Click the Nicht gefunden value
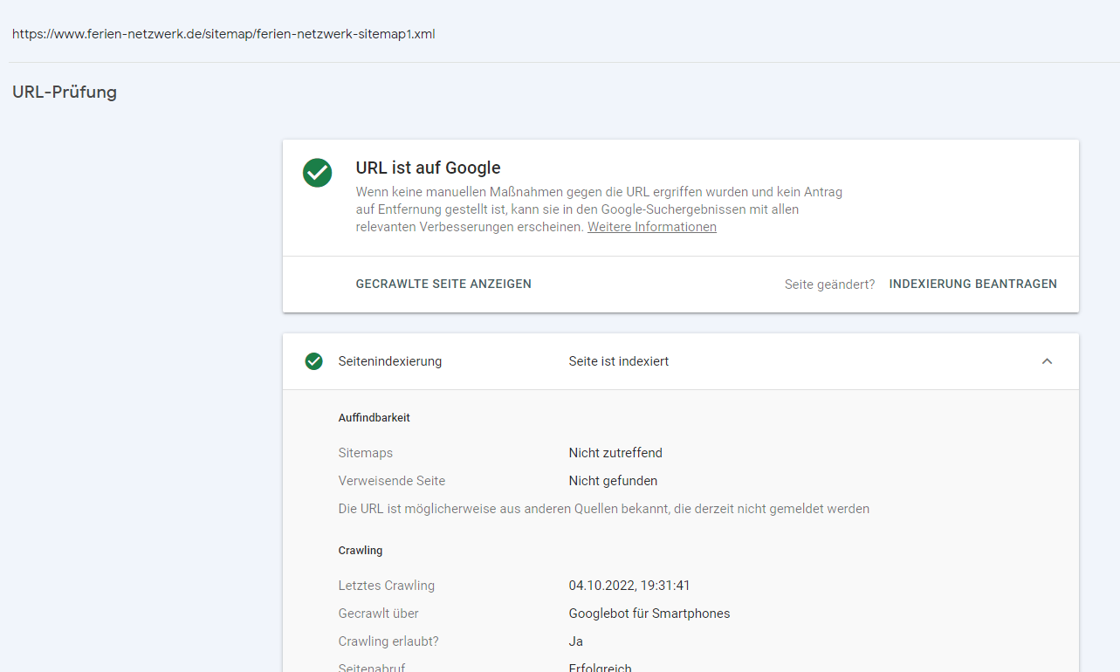 point(614,481)
